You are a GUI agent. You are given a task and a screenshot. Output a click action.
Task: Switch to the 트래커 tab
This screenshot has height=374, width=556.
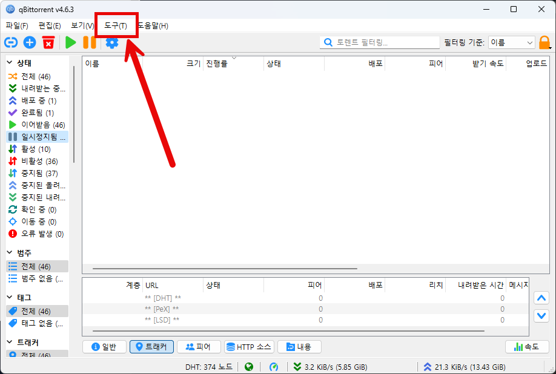coord(152,347)
